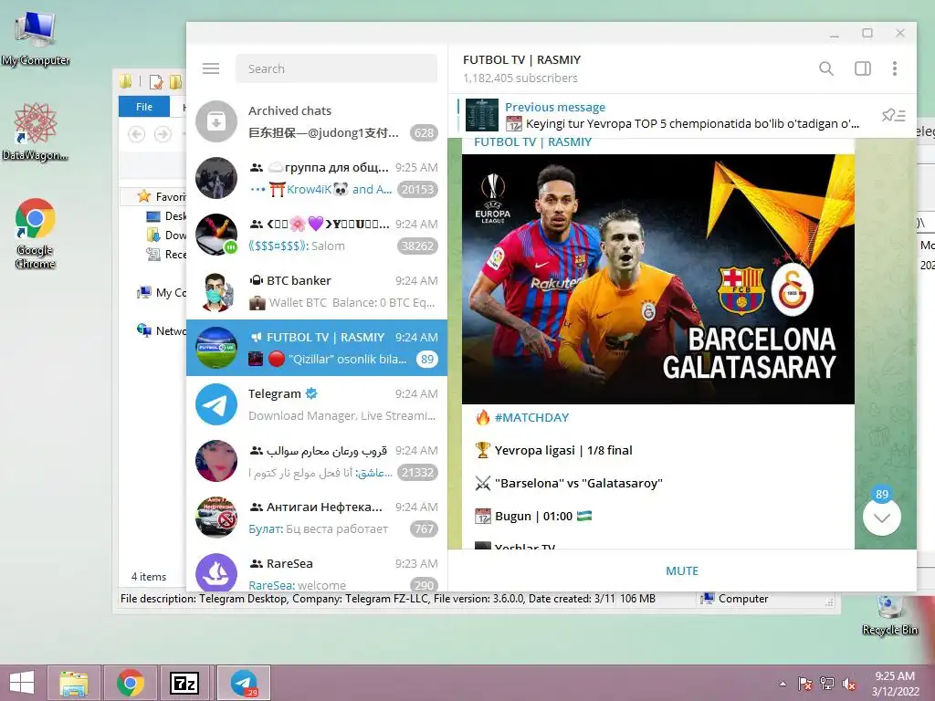Click the 20153 unread badge
This screenshot has width=935, height=701.
tap(417, 190)
